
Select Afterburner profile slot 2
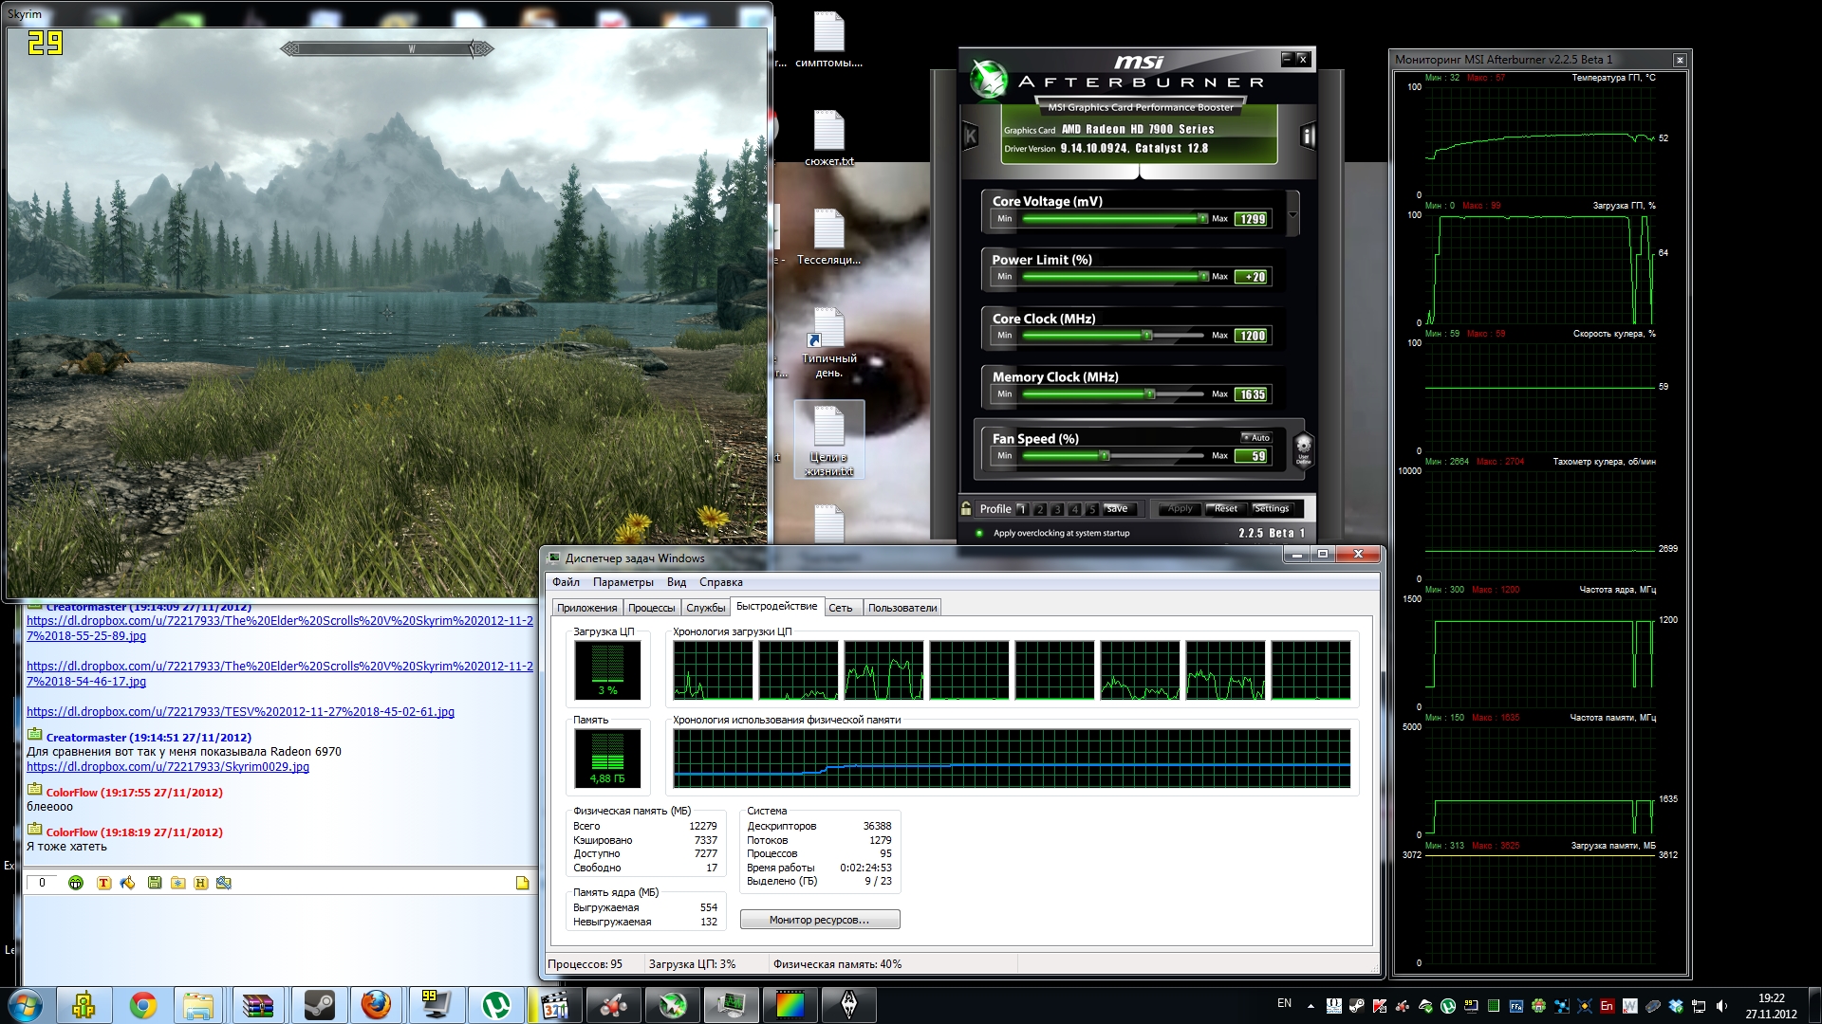pyautogui.click(x=1040, y=509)
